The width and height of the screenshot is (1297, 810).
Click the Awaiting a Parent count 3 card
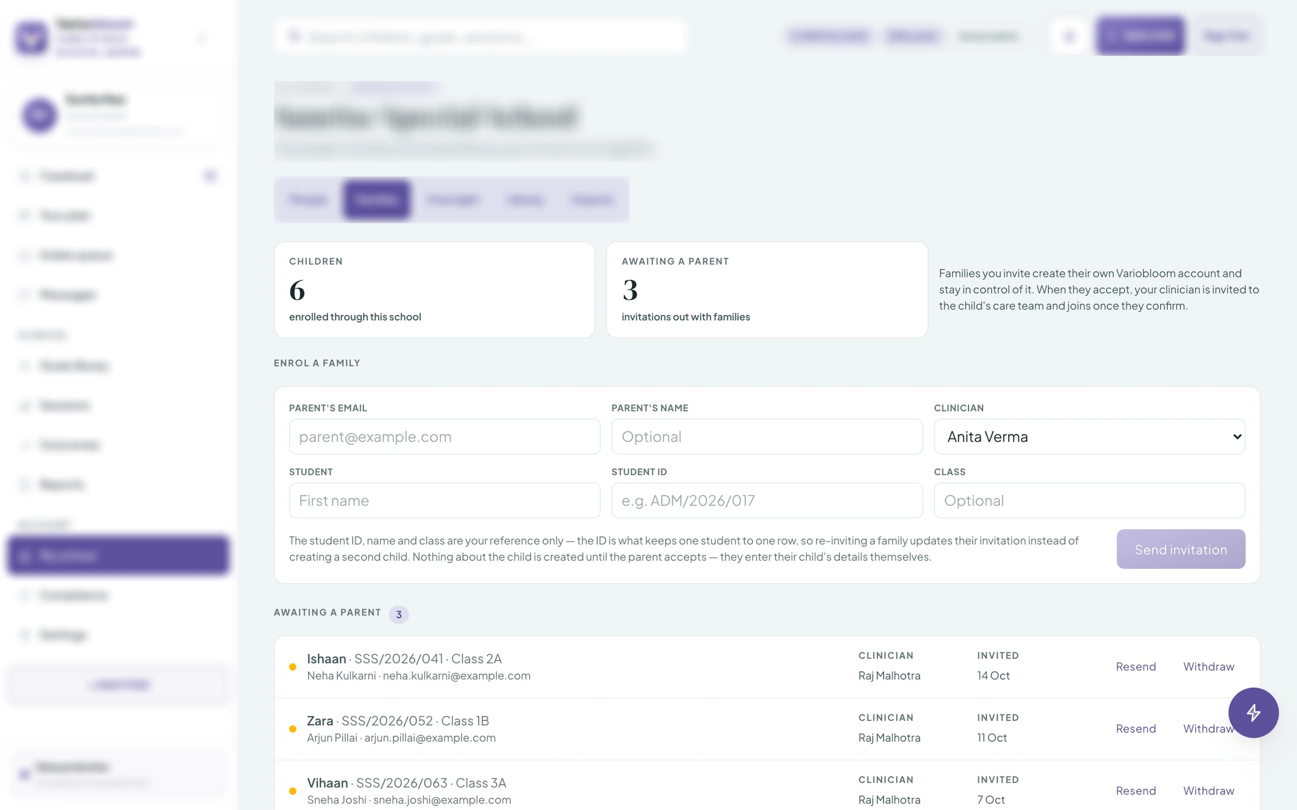(x=767, y=290)
